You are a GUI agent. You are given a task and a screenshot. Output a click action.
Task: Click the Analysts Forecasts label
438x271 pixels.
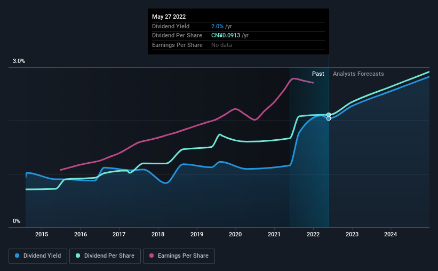click(x=358, y=74)
